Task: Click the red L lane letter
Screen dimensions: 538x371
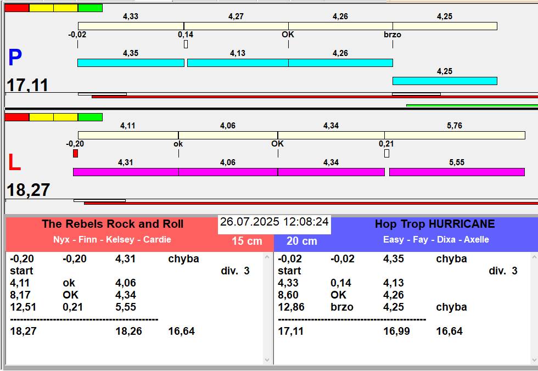Action: click(x=14, y=162)
